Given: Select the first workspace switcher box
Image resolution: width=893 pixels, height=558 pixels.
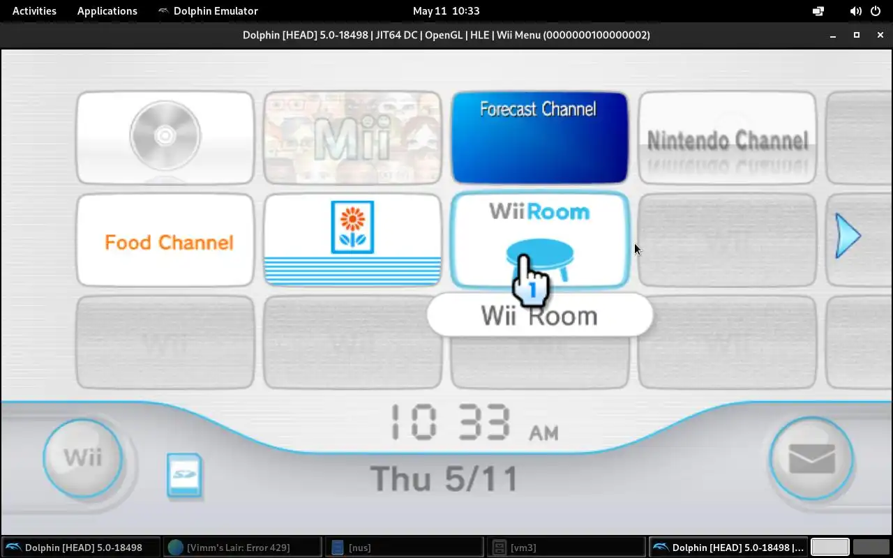Looking at the screenshot, I should point(830,548).
